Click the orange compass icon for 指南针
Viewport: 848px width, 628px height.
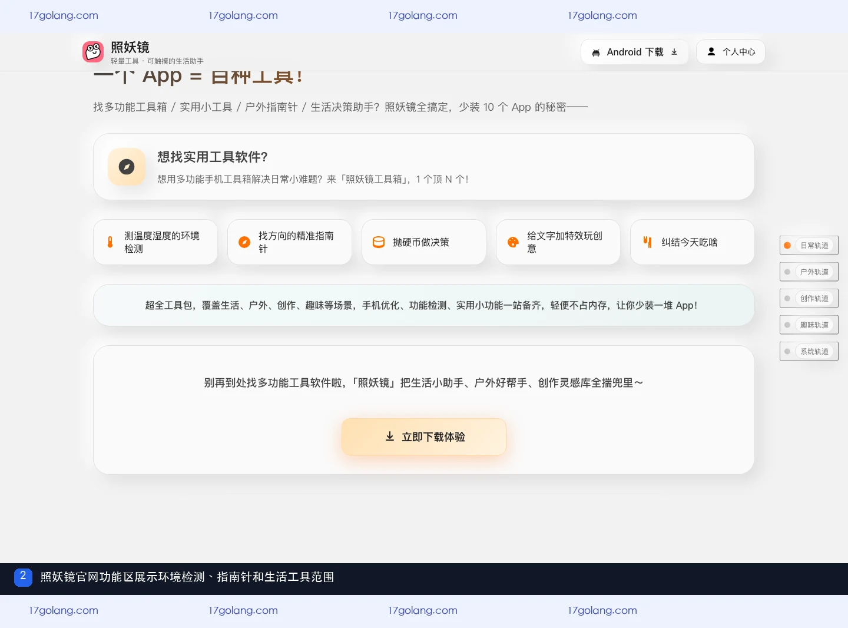point(244,242)
